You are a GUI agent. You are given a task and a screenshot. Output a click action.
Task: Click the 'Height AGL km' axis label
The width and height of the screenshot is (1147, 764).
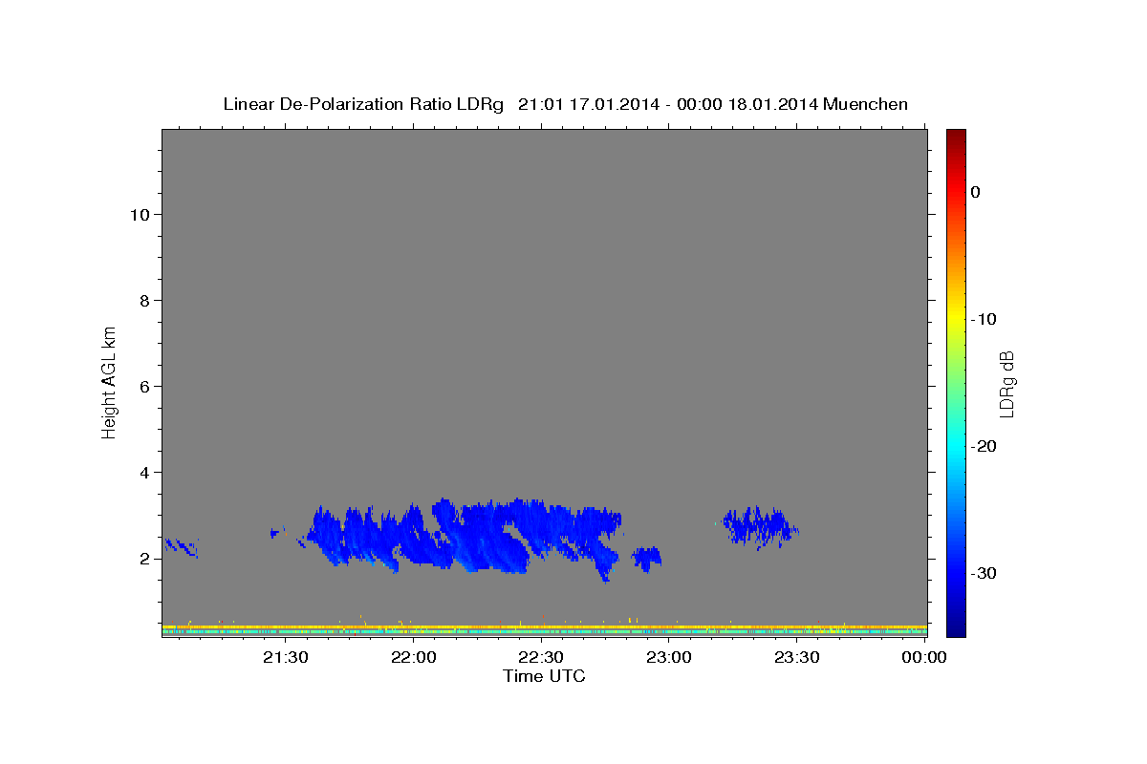[110, 381]
